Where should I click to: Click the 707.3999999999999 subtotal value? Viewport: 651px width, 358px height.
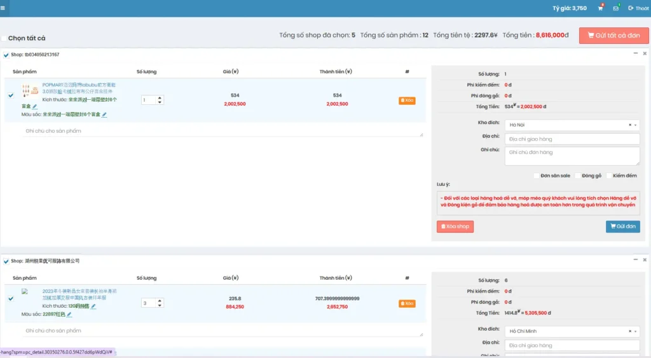337,299
